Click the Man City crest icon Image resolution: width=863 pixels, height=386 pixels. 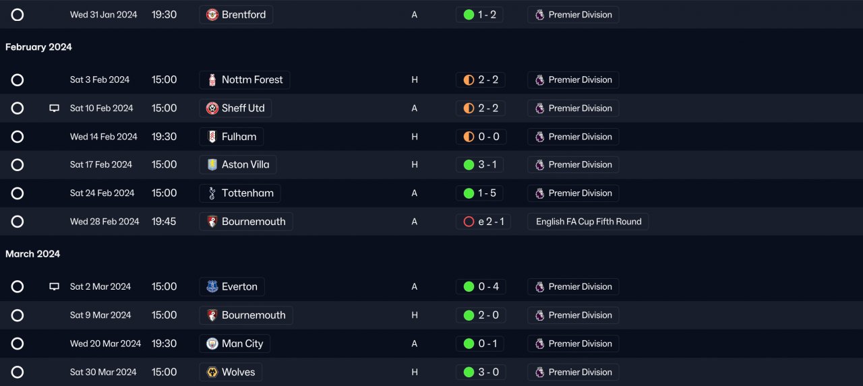click(212, 344)
